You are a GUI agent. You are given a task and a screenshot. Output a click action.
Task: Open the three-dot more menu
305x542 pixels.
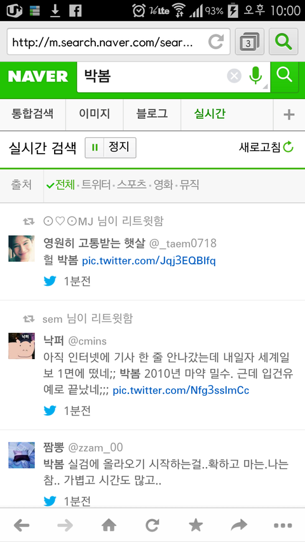283,525
